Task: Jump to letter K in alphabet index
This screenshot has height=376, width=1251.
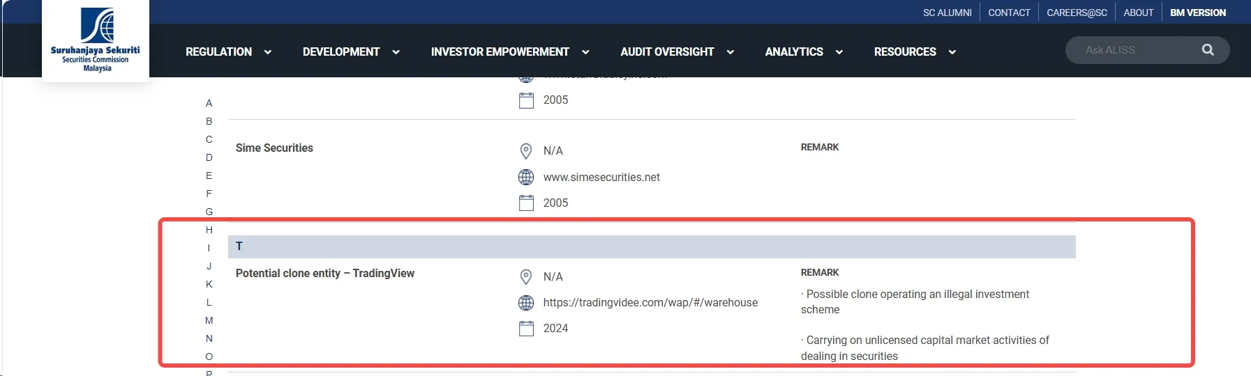Action: coord(209,284)
